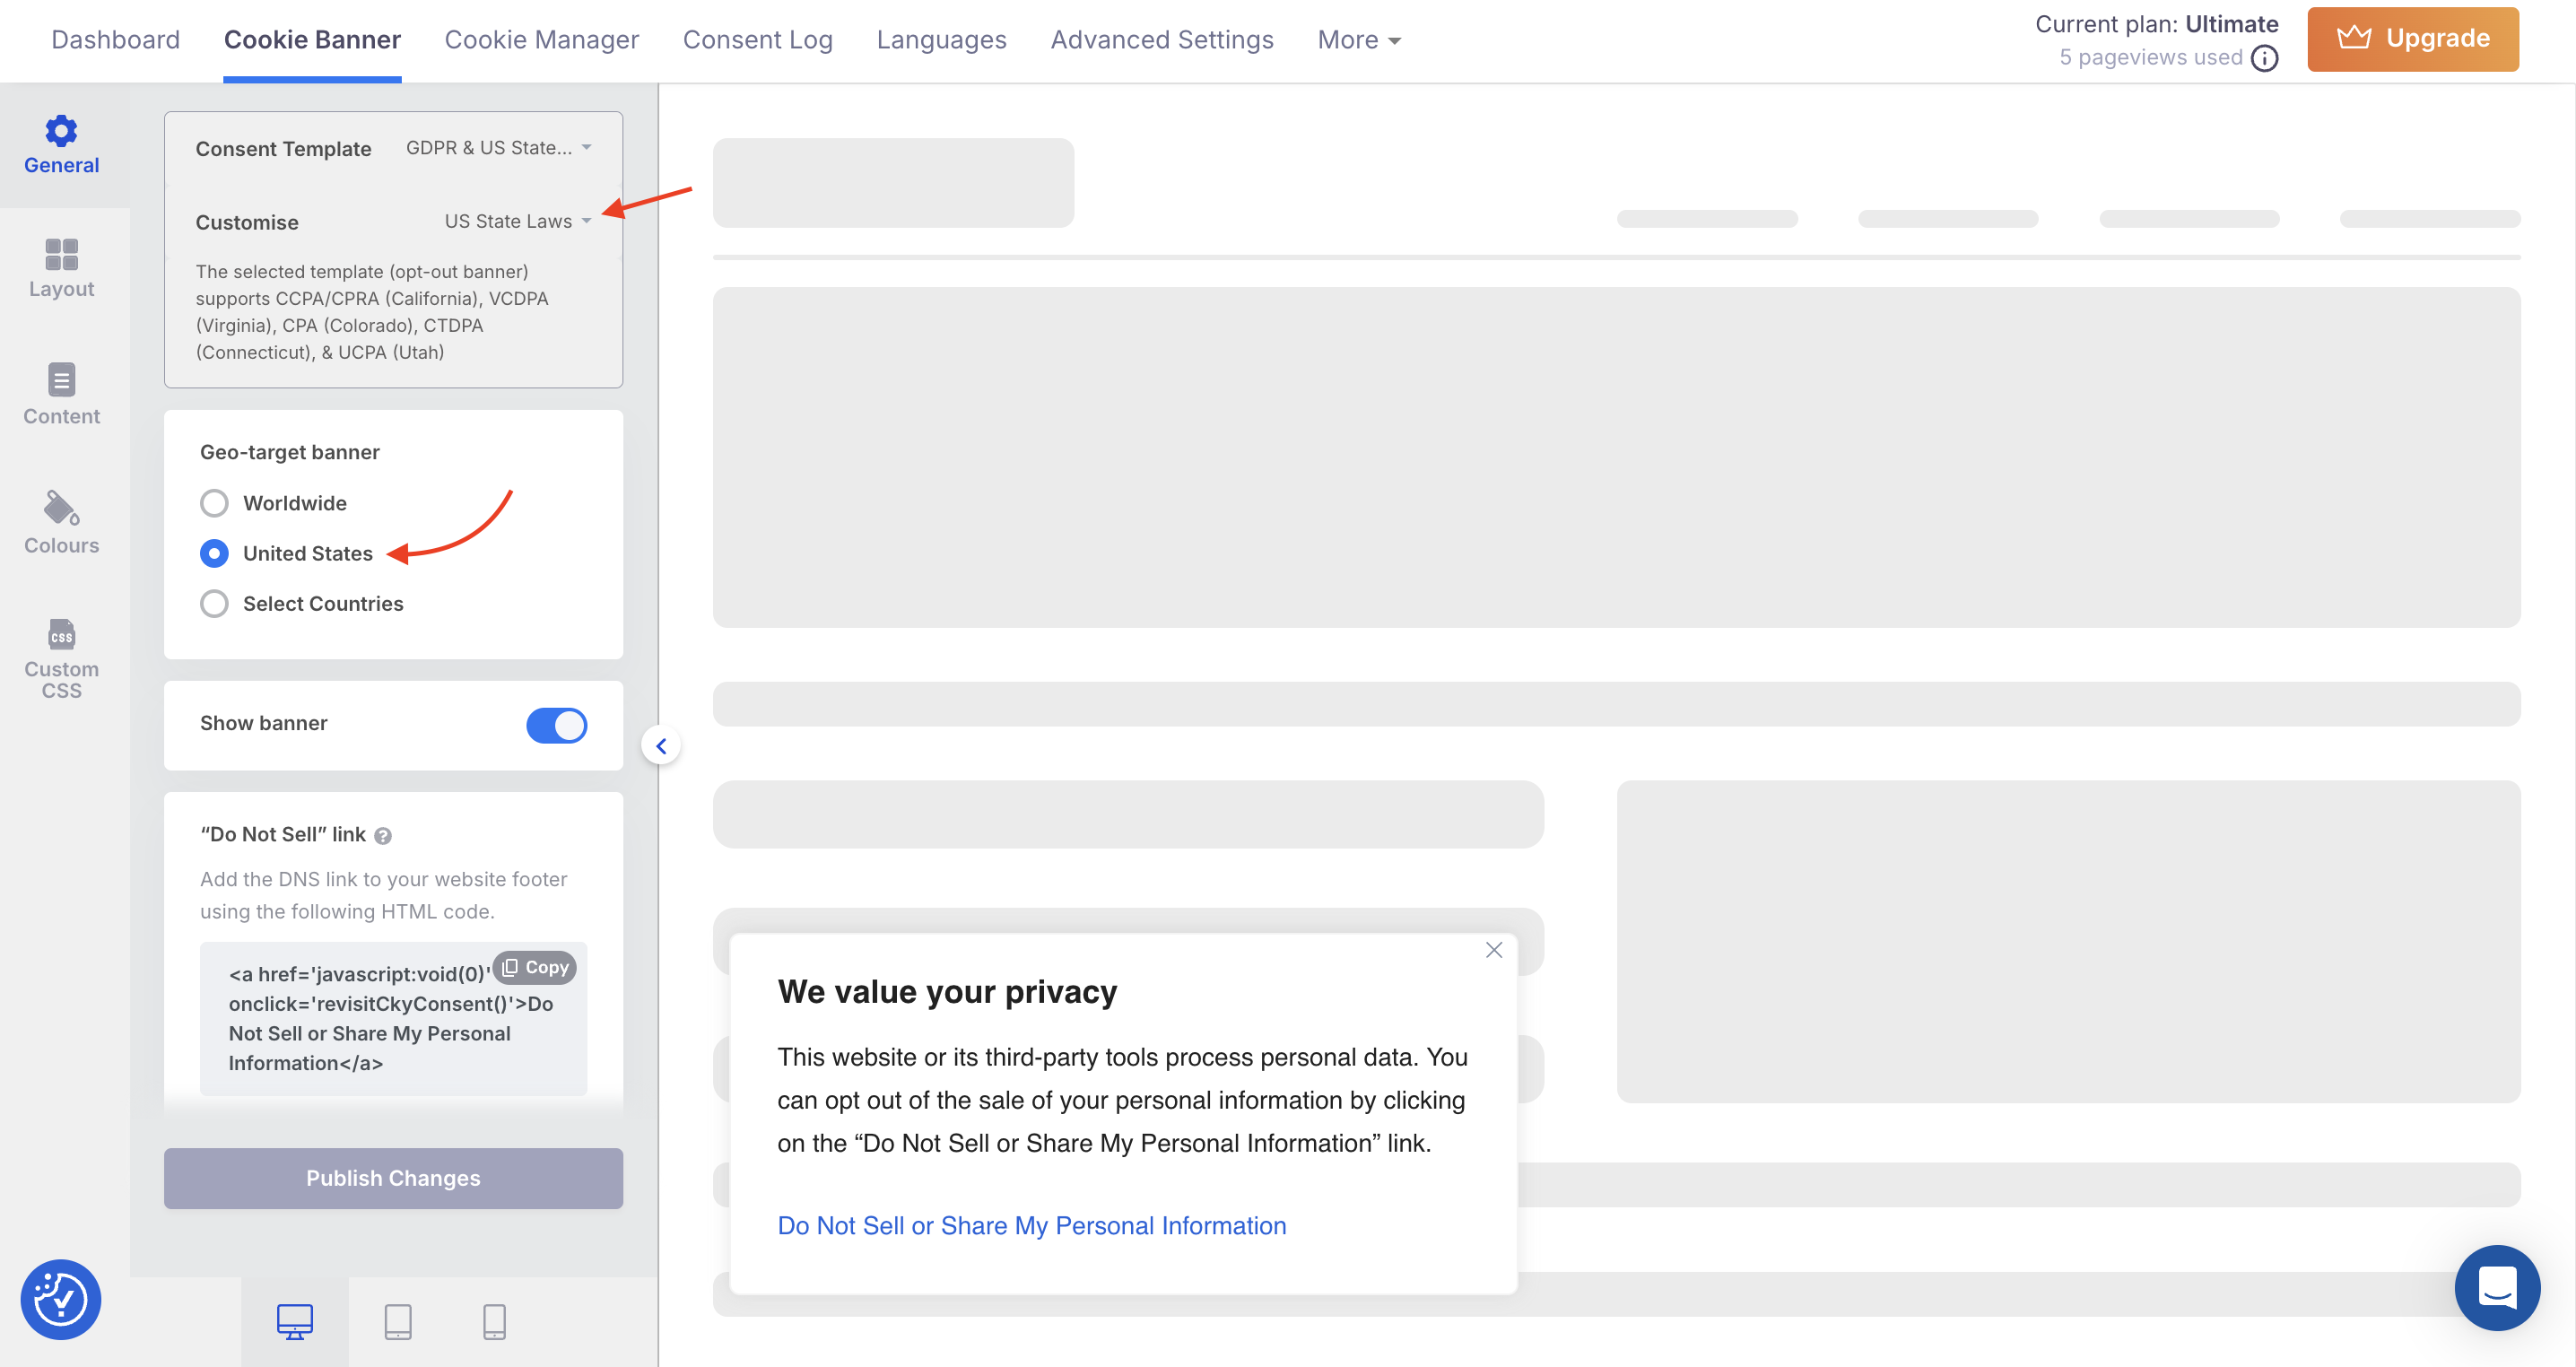This screenshot has width=2576, height=1367.
Task: Expand the Consent Template dropdown
Action: pos(498,148)
